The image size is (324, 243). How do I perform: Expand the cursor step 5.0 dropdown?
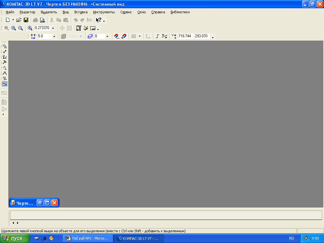coord(54,36)
